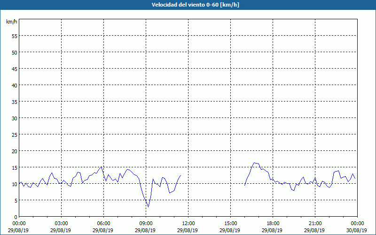The width and height of the screenshot is (376, 235).
Task: Click the curve peak just before 06:00
Action: 101,167
